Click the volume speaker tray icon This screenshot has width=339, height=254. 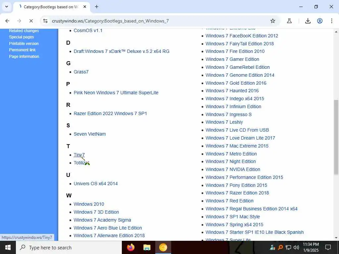coord(296,247)
